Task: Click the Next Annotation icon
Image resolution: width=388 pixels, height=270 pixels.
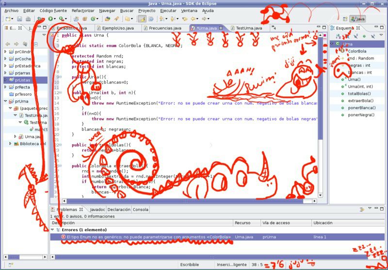Action: pyautogui.click(x=162, y=19)
